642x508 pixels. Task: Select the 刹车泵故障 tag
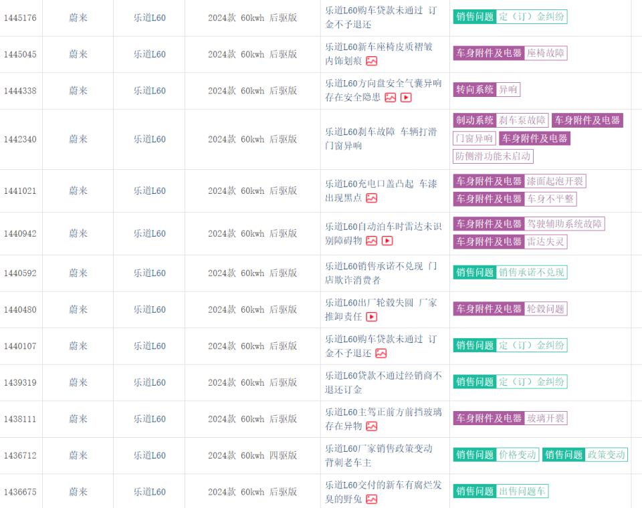click(x=522, y=120)
